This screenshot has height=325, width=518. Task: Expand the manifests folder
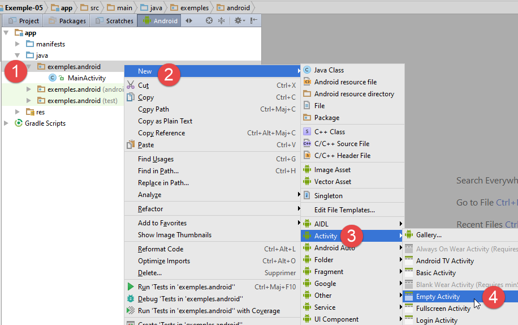pos(18,44)
